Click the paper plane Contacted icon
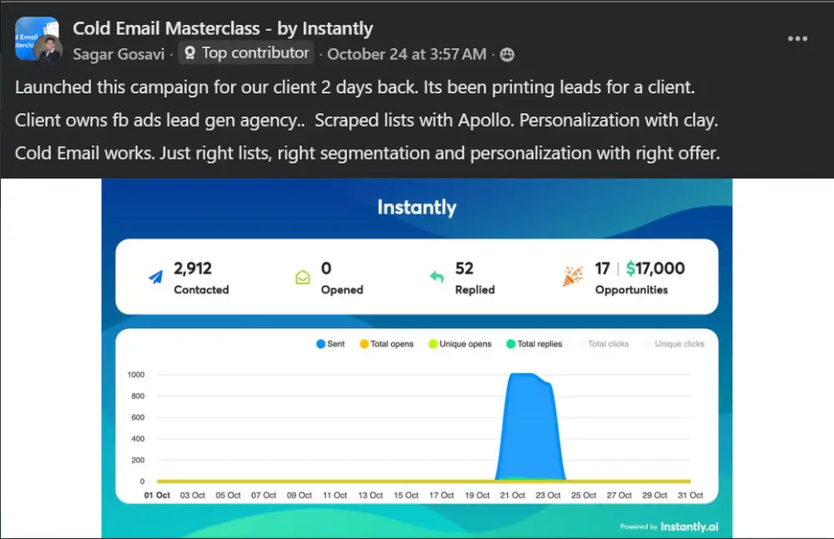This screenshot has height=539, width=834. [x=156, y=278]
